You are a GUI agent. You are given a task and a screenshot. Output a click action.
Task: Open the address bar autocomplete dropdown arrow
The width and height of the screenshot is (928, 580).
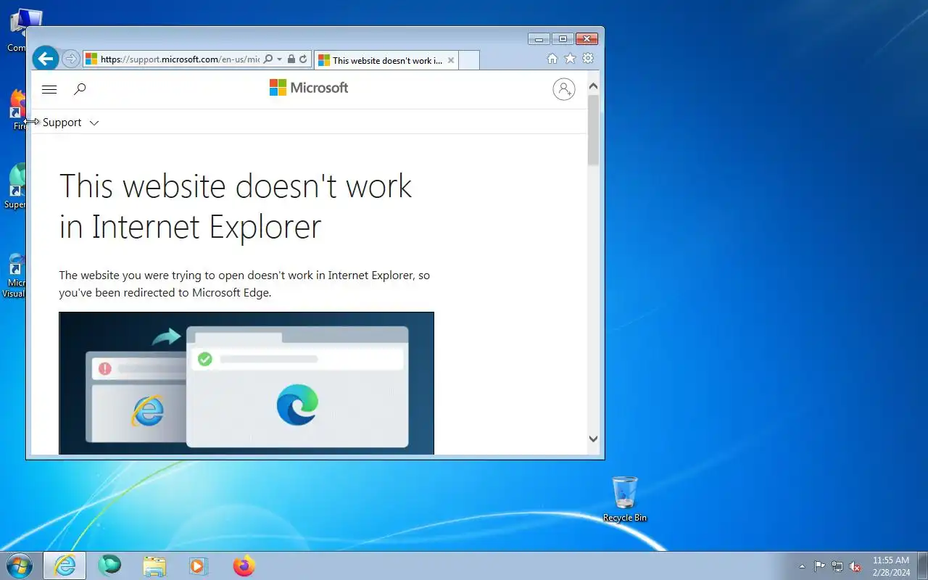(280, 59)
